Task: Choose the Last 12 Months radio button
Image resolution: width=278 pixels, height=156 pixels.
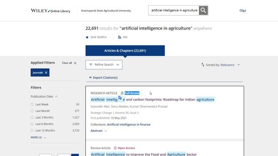Action: pos(32,130)
